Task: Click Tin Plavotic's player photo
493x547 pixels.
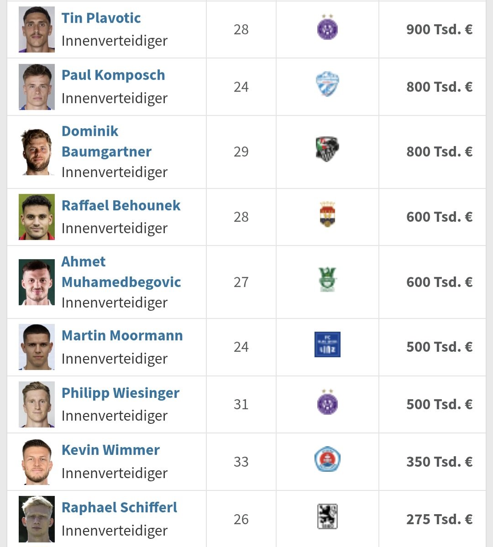Action: click(x=37, y=30)
